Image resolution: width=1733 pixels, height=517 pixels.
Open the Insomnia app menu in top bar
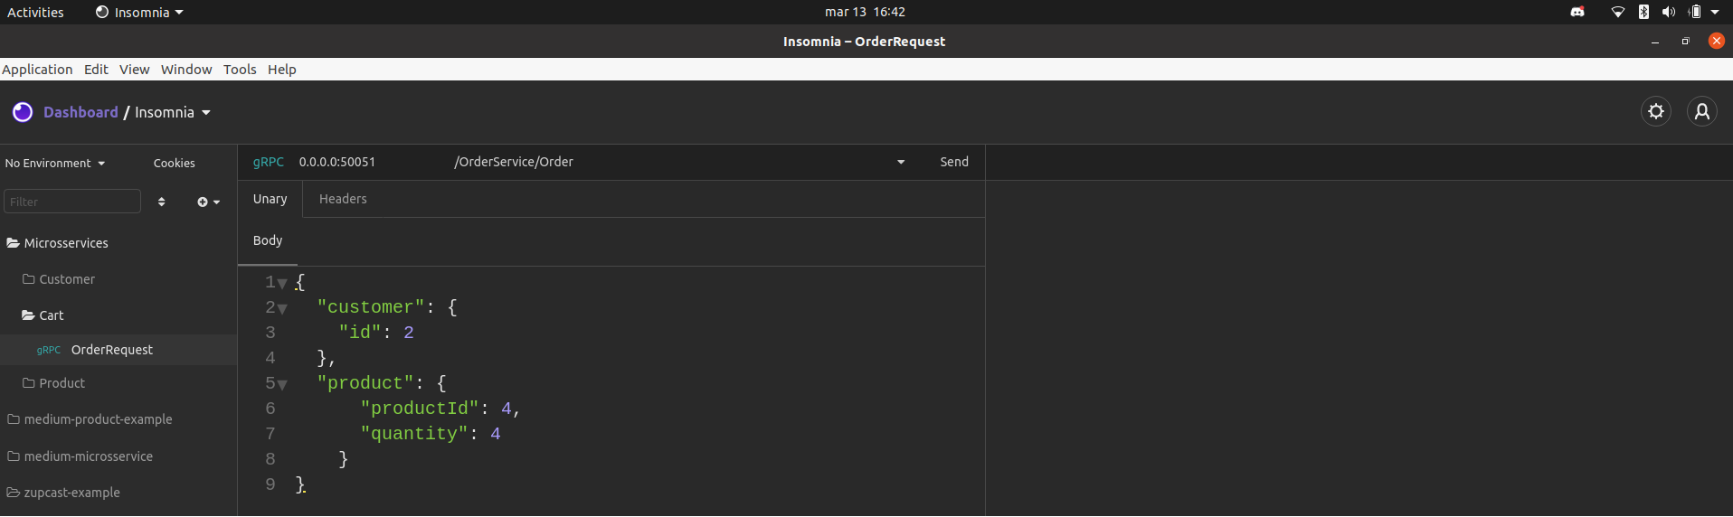[139, 12]
